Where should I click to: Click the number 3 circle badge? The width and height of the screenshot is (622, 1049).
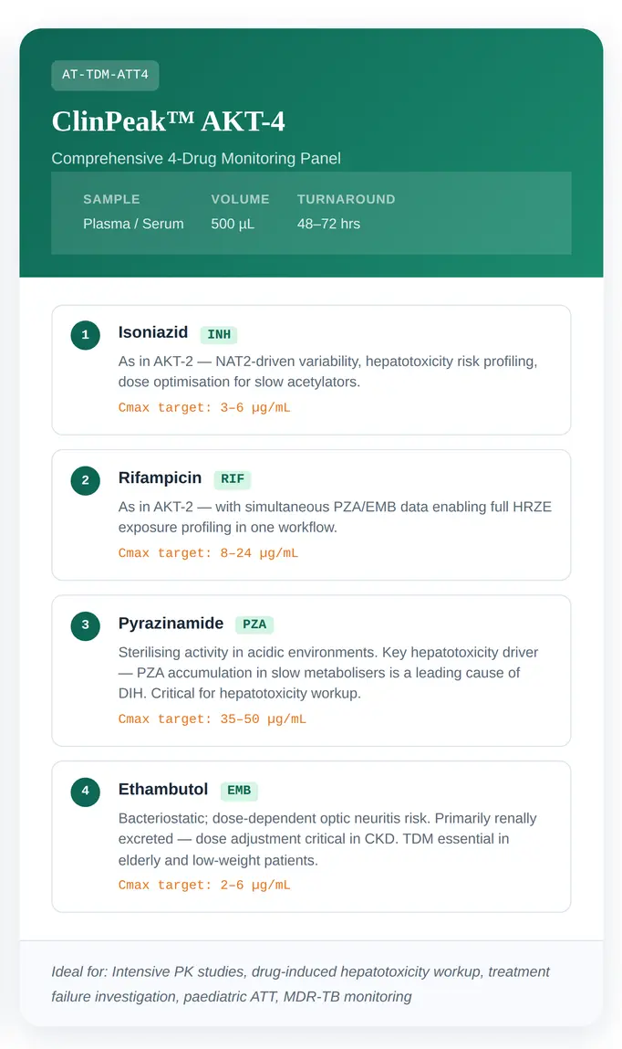pyautogui.click(x=86, y=625)
